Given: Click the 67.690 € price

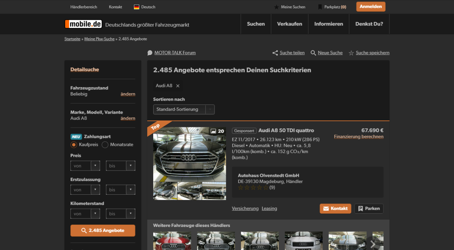Looking at the screenshot, I should [372, 130].
